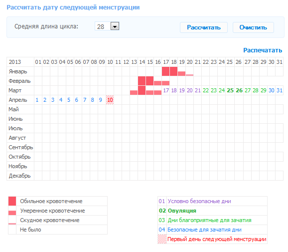Click the Очистить button
The image size is (288, 252).
coord(253,27)
